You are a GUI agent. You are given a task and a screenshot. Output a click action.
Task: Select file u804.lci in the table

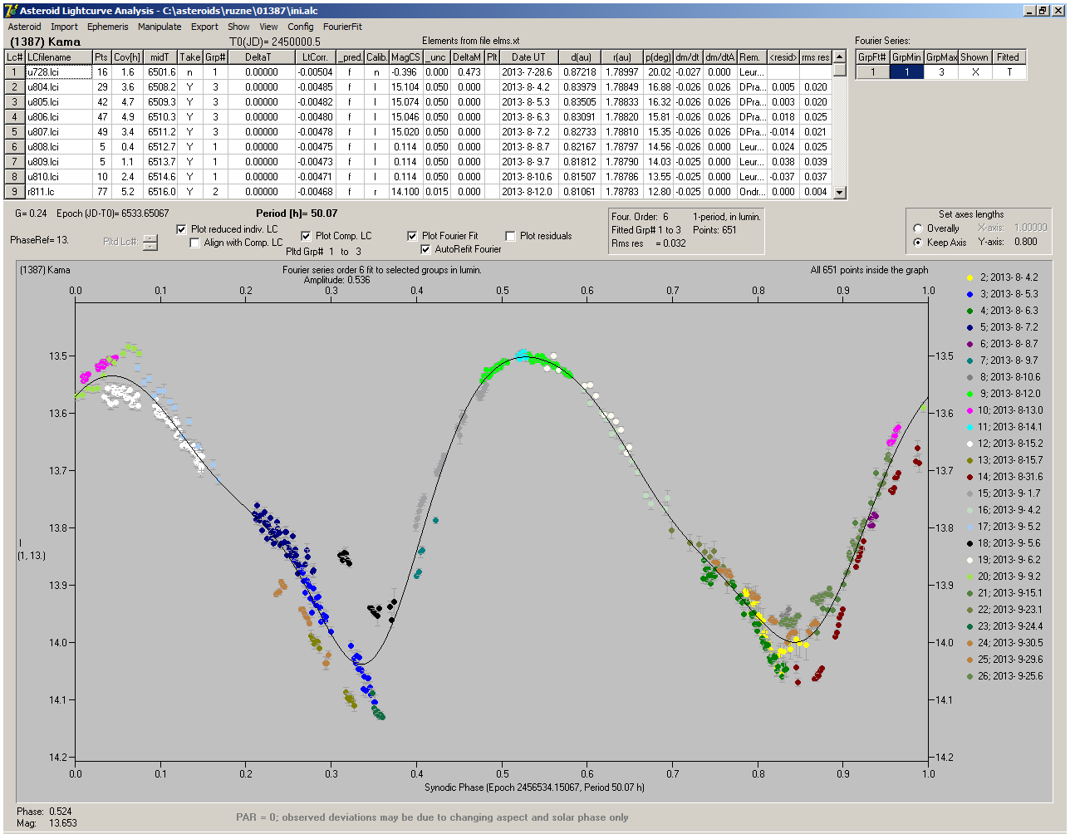(x=58, y=87)
